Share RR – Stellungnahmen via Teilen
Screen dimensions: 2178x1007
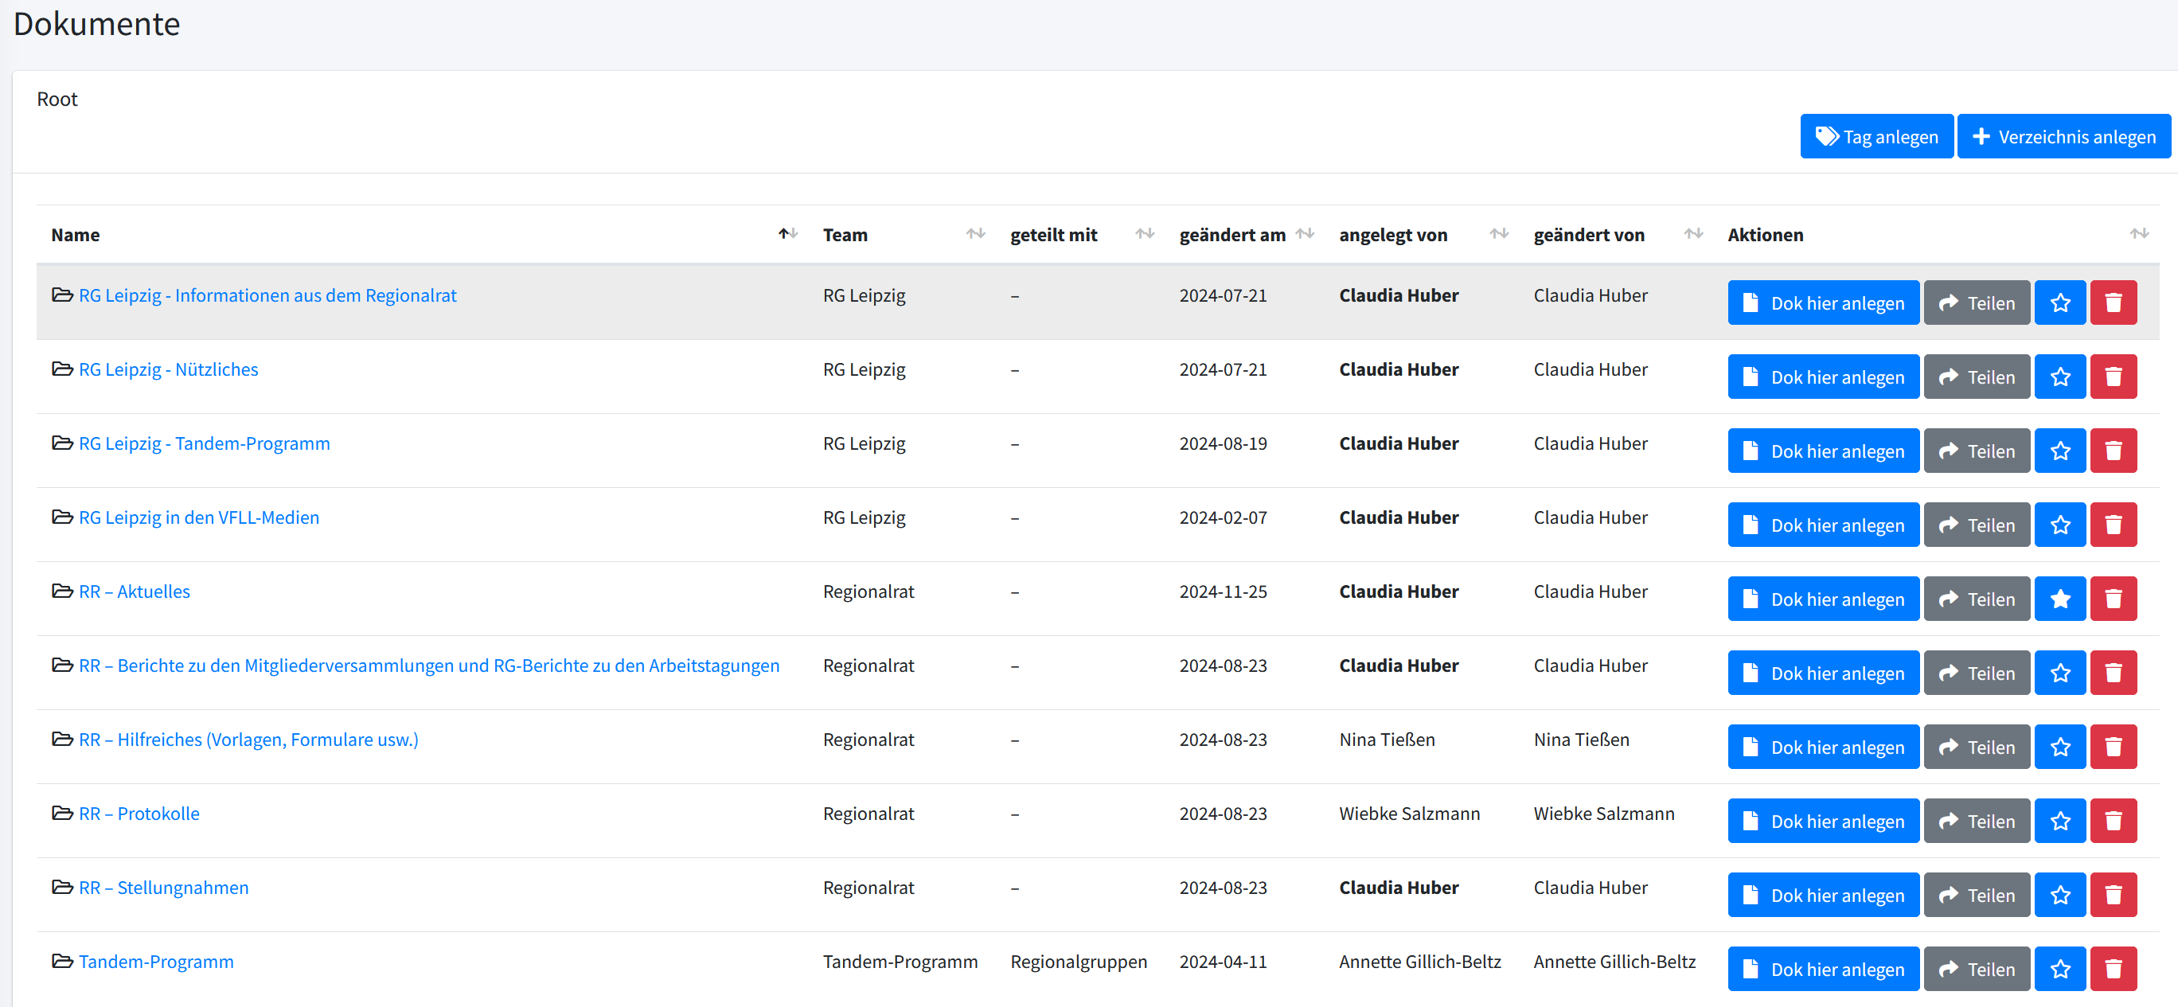click(1976, 895)
